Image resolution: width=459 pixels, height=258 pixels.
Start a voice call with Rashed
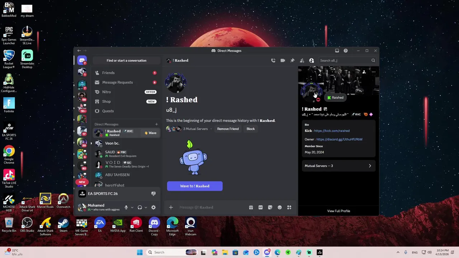point(273,61)
